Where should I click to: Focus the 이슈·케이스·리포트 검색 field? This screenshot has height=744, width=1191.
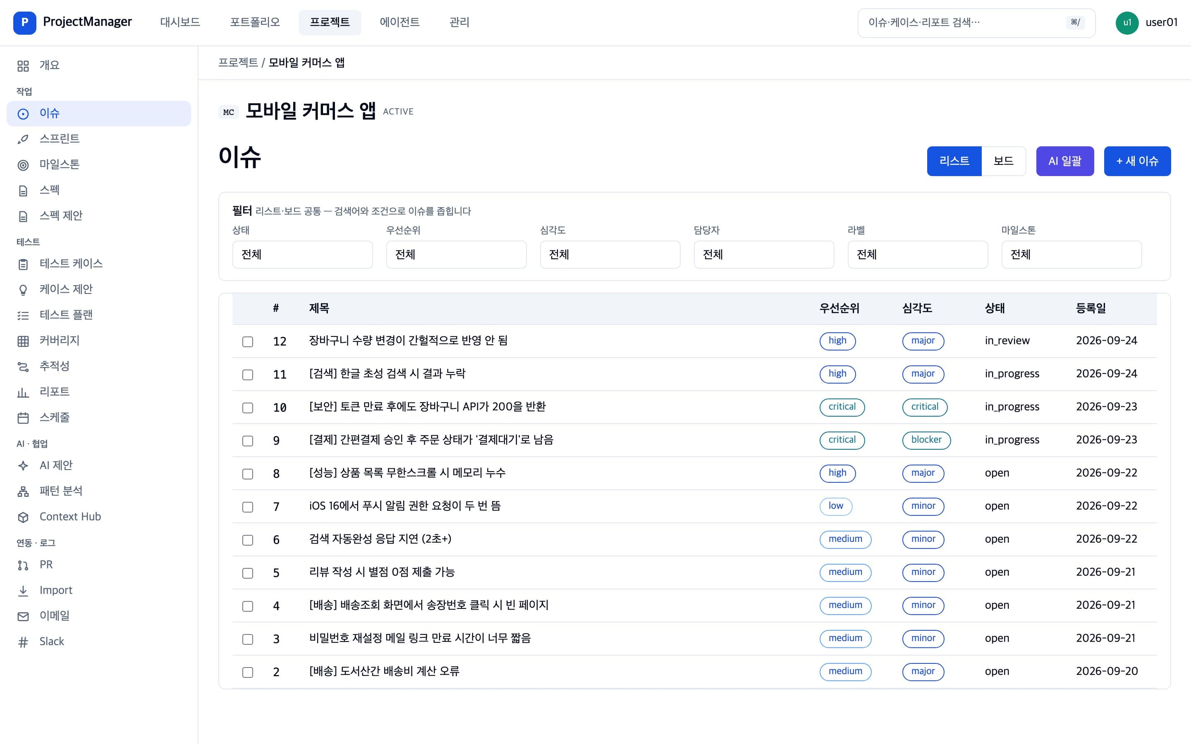tap(976, 23)
